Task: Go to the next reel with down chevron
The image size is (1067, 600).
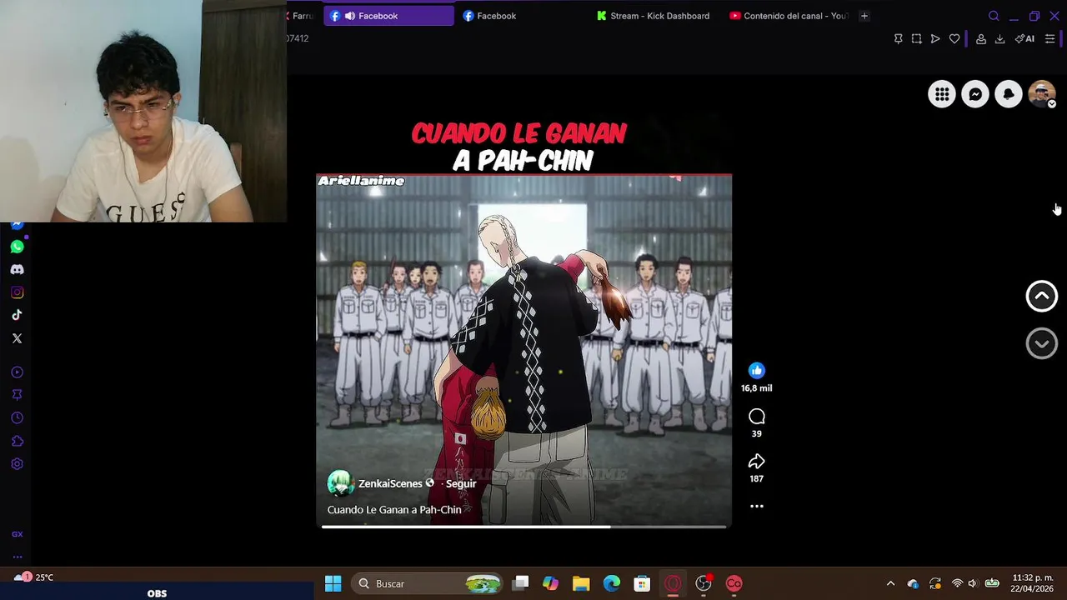Action: pyautogui.click(x=1041, y=343)
